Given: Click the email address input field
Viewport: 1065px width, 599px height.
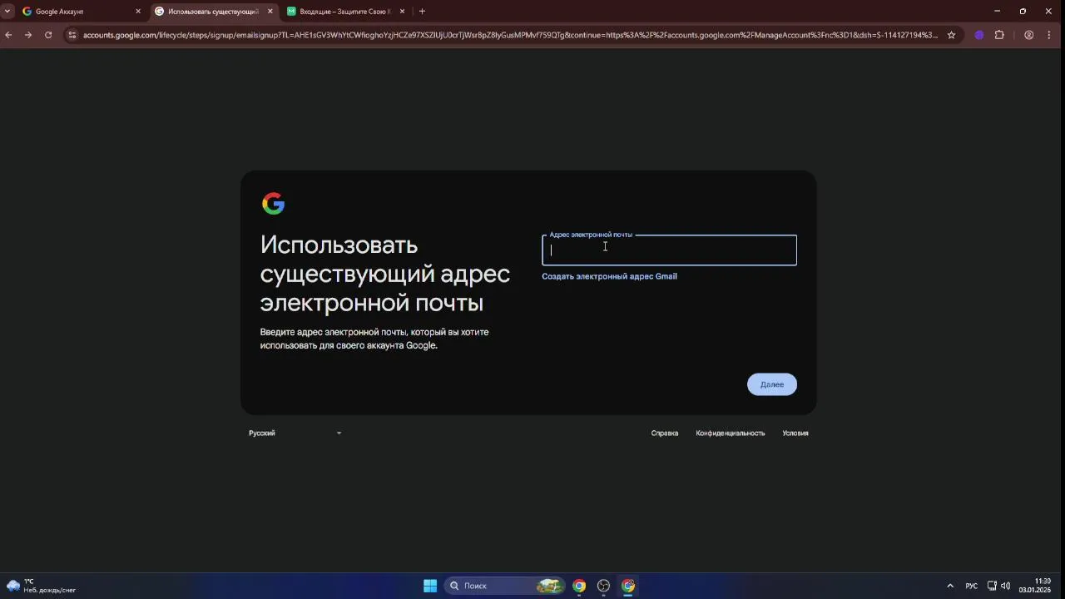Looking at the screenshot, I should pyautogui.click(x=669, y=250).
